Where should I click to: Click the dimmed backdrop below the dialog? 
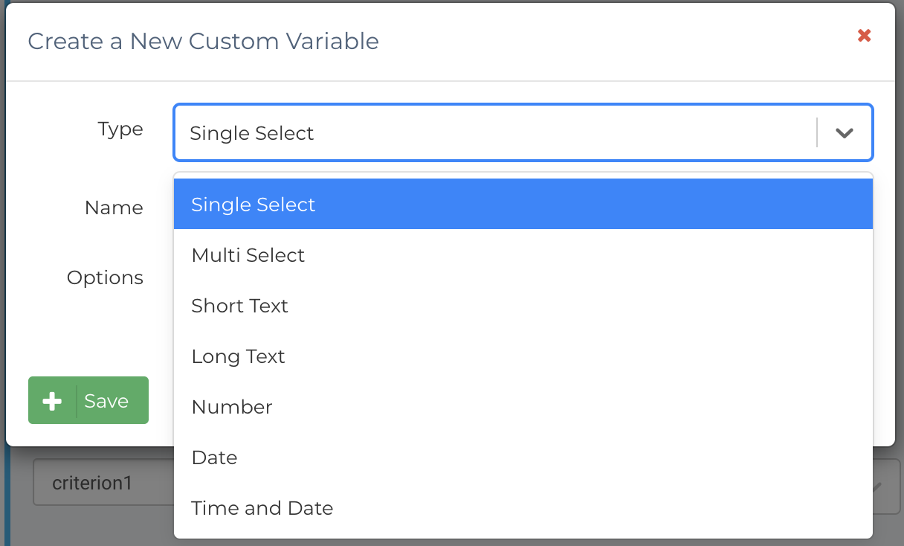[89, 528]
